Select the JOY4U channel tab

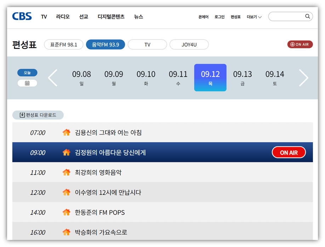[189, 45]
